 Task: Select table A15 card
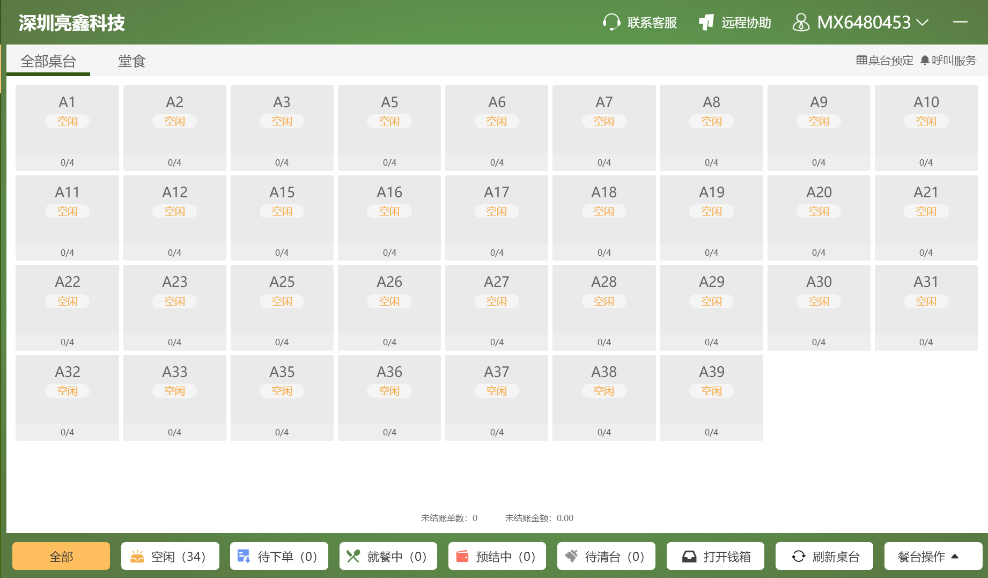pyautogui.click(x=282, y=218)
